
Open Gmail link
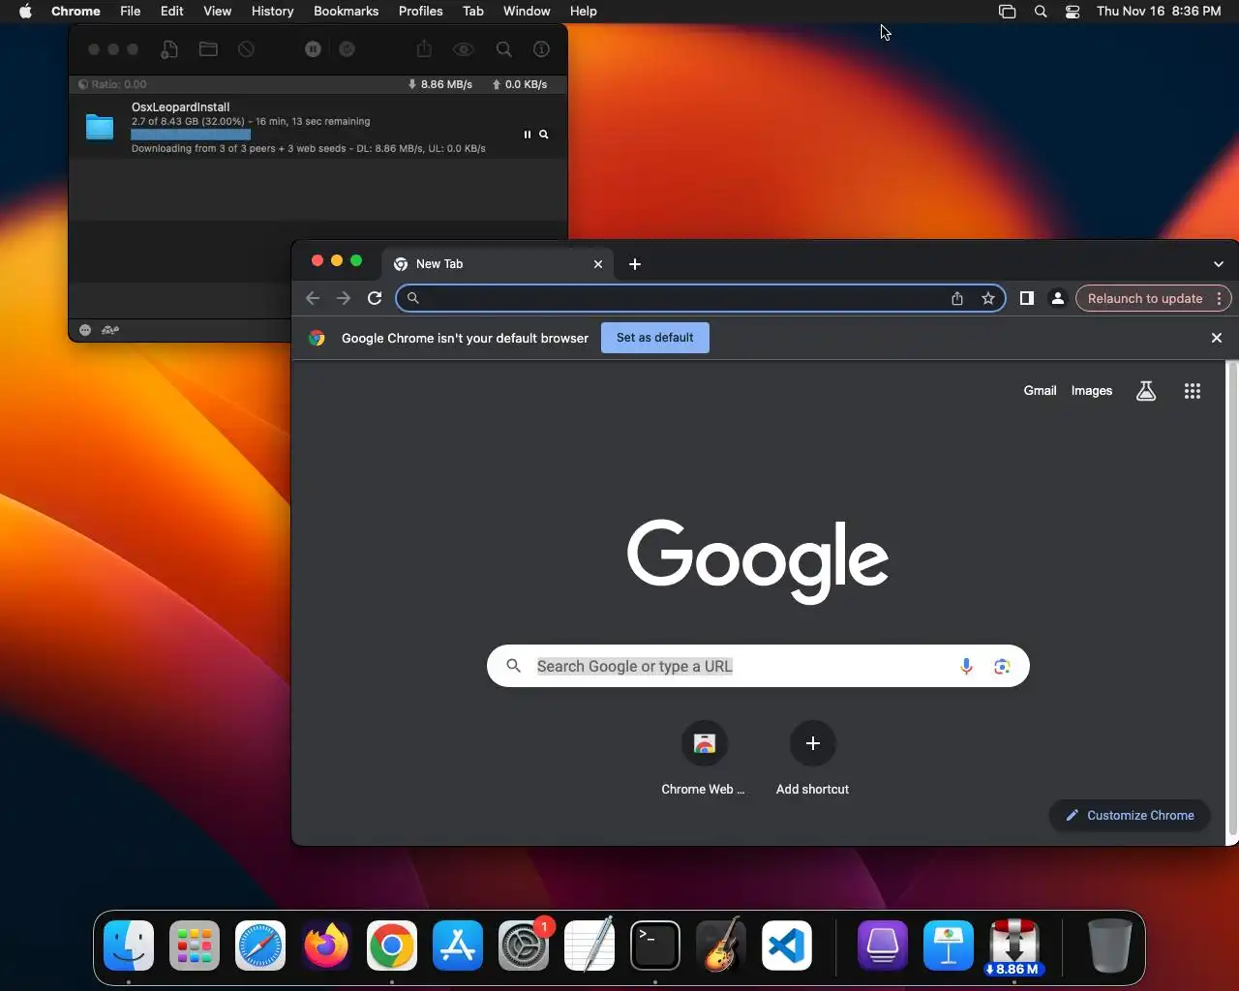tap(1040, 391)
